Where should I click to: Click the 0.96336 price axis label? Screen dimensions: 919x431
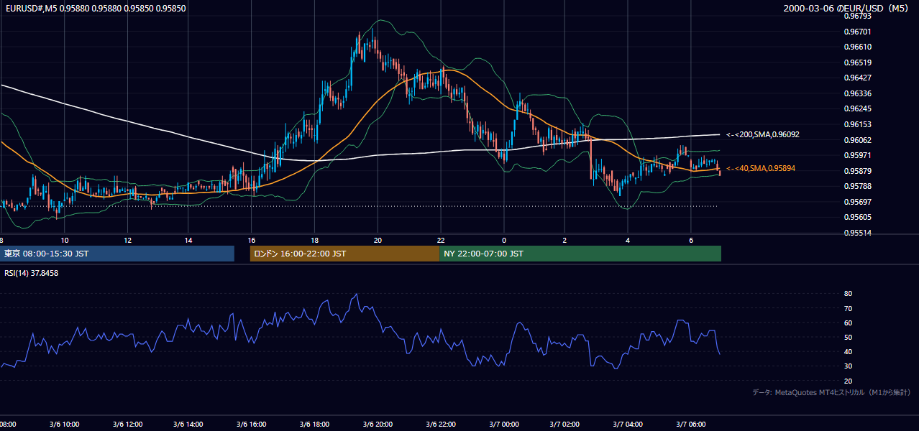point(856,93)
